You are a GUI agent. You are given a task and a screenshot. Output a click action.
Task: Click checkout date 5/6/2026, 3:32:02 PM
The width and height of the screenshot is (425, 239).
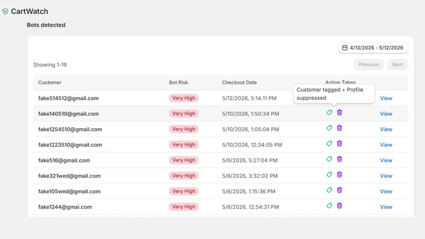click(250, 176)
